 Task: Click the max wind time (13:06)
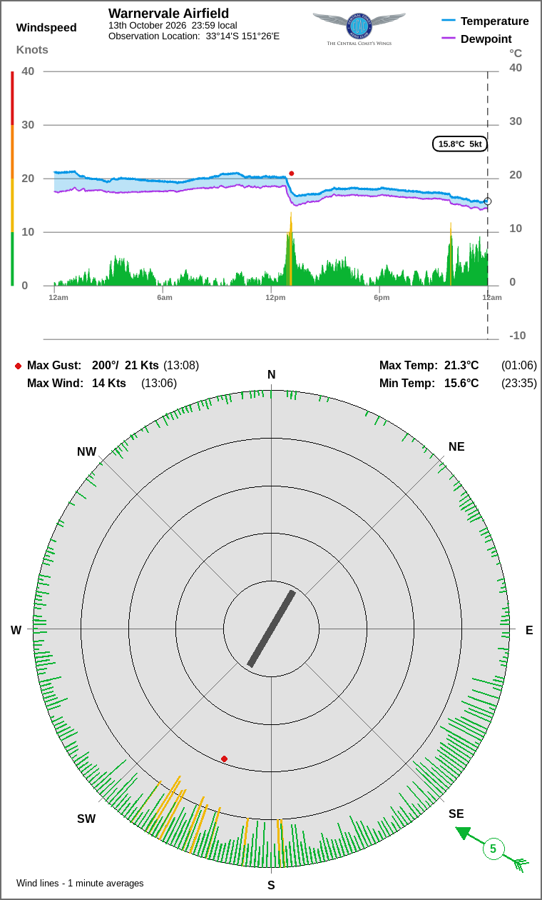click(x=159, y=384)
